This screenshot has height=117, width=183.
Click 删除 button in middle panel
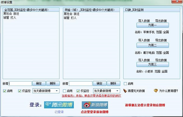(x=113, y=83)
